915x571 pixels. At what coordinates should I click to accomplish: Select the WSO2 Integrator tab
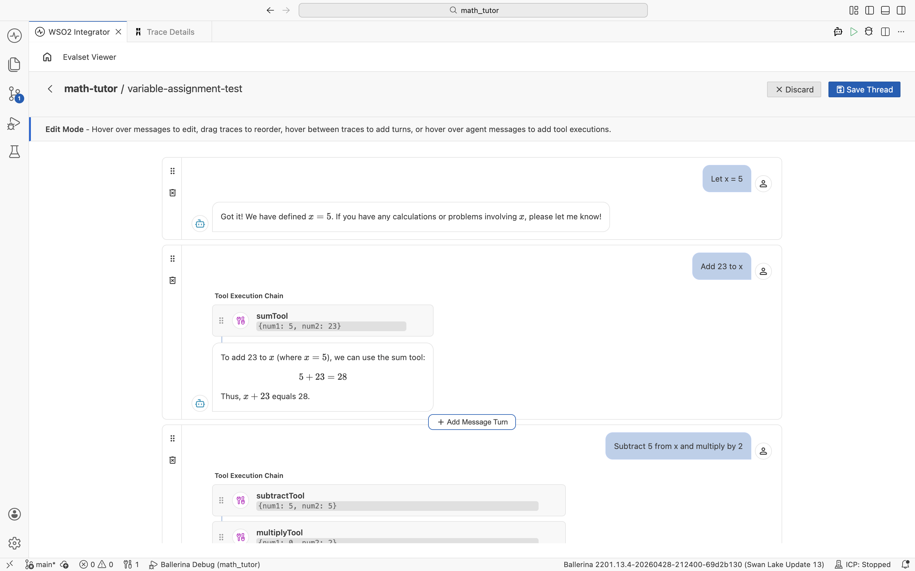[x=78, y=32]
